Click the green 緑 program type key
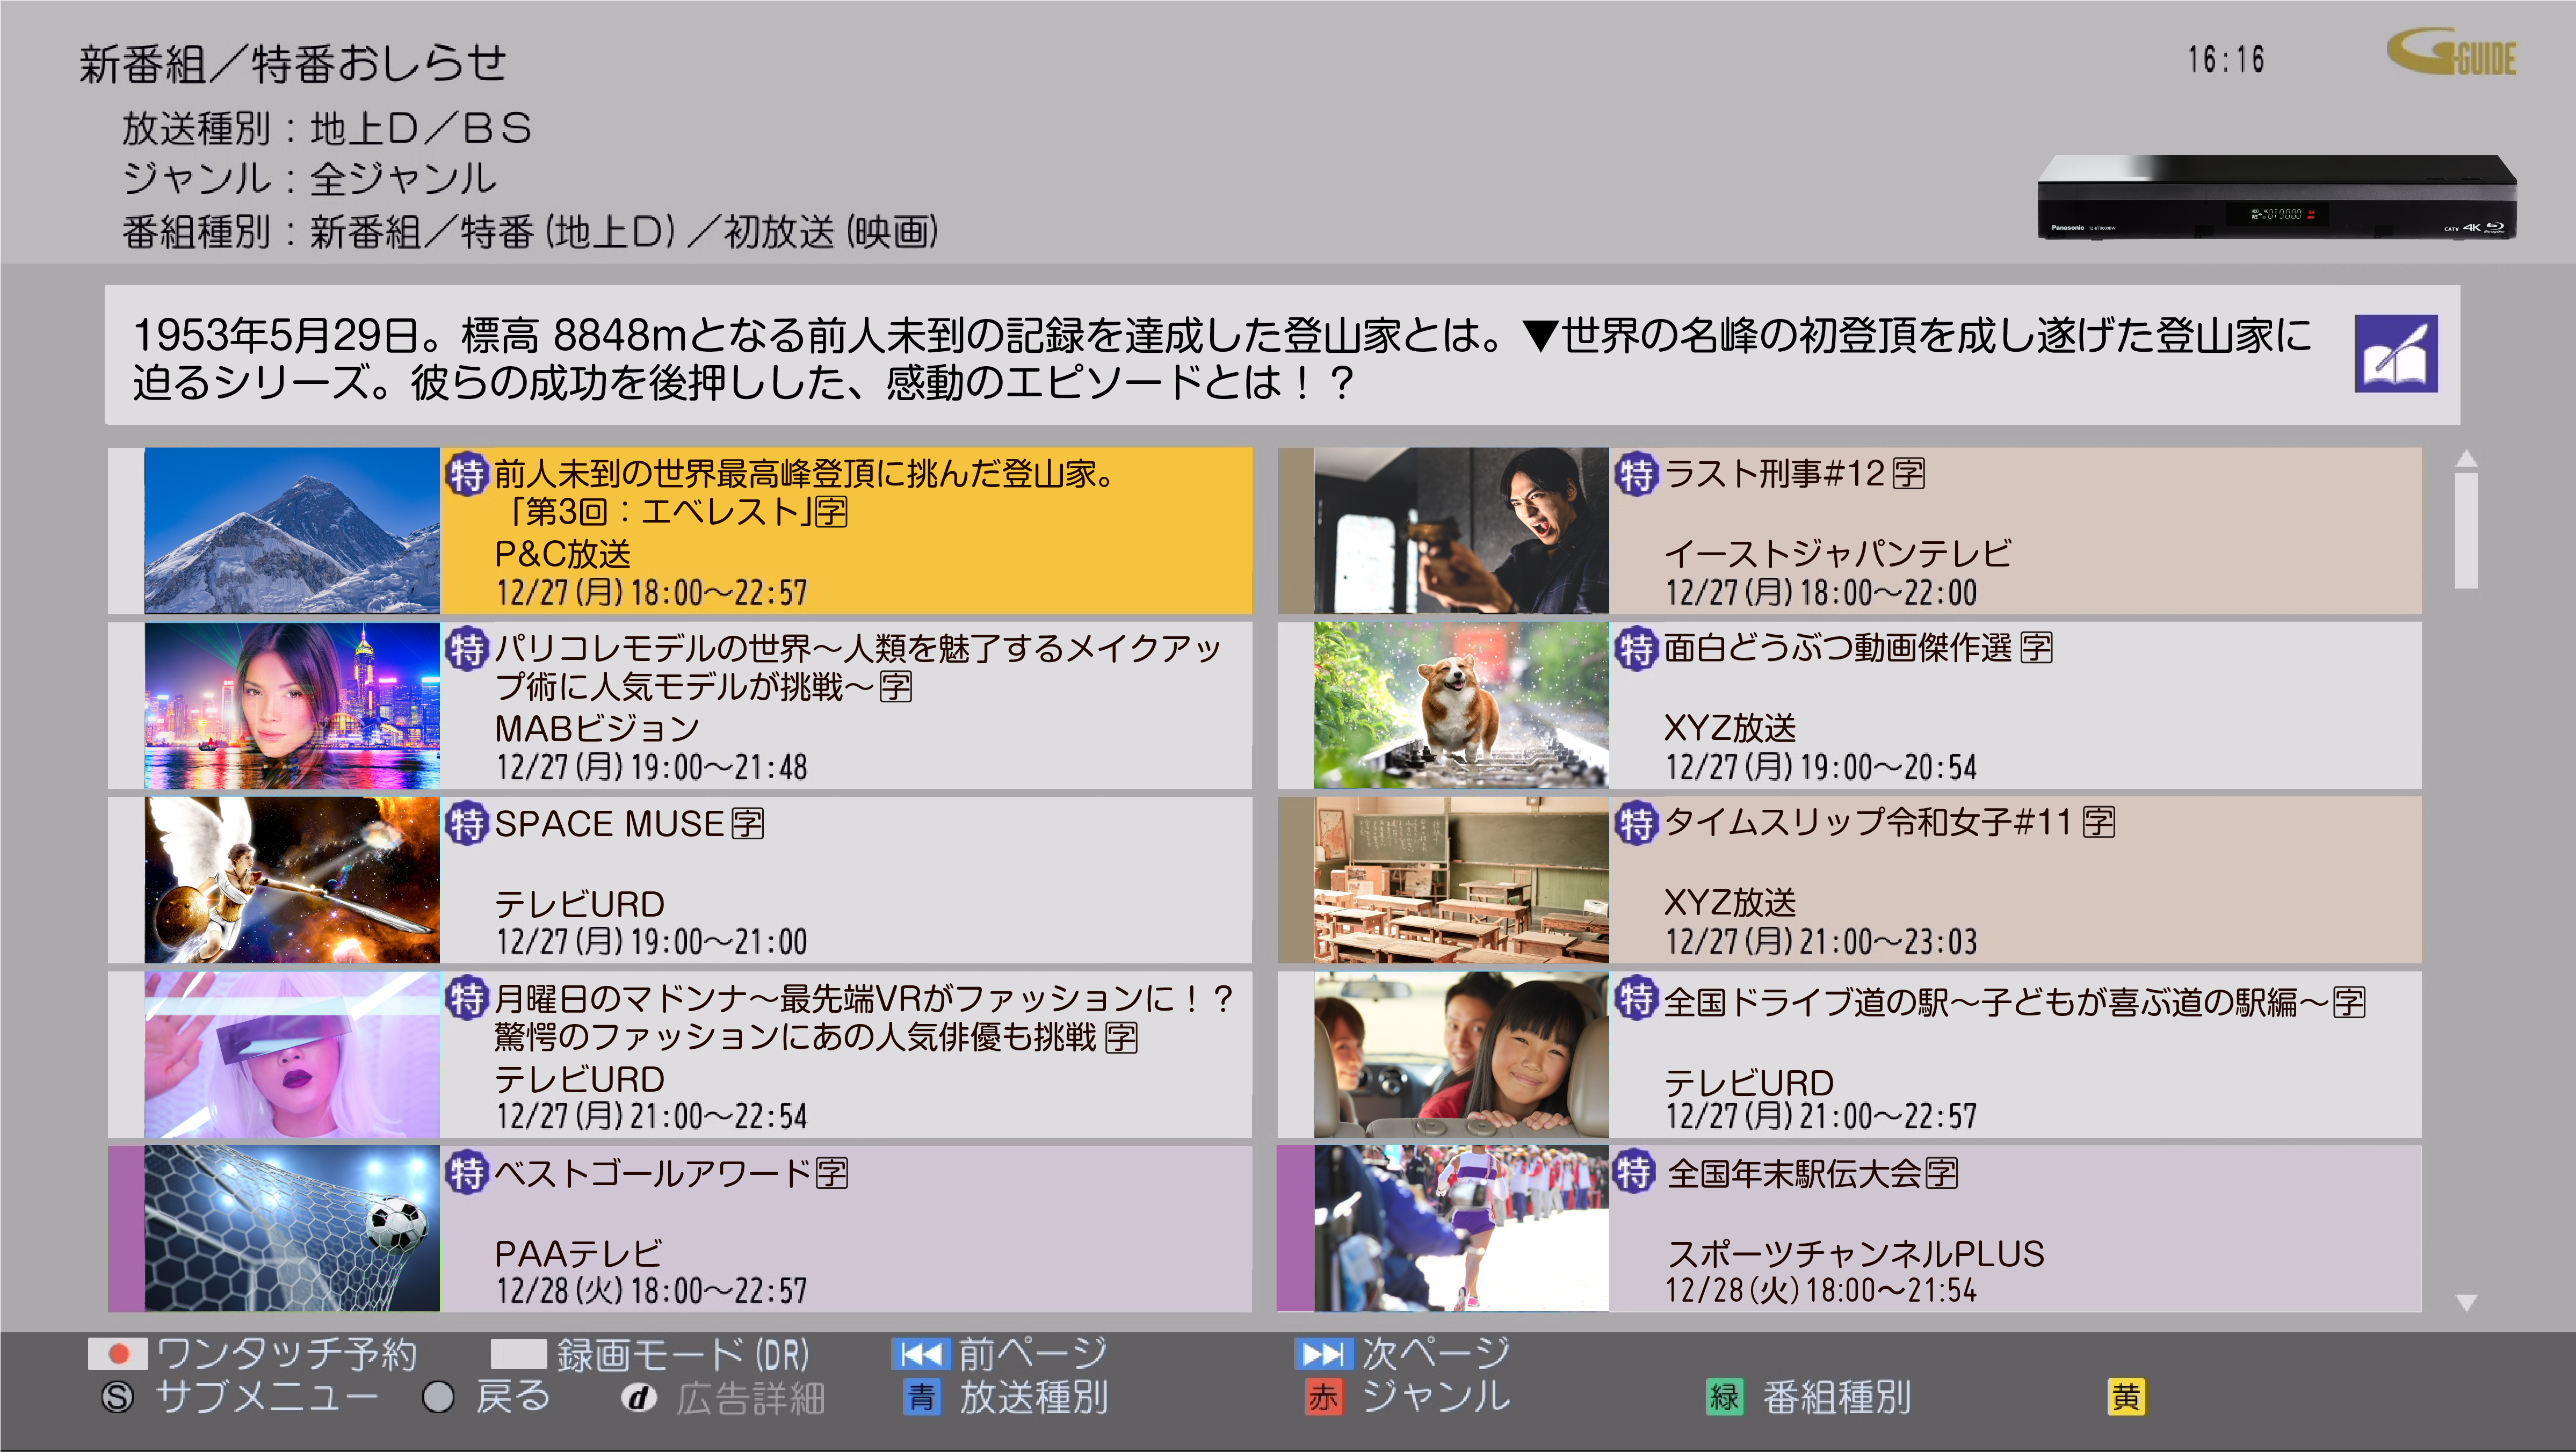The image size is (2576, 1452). tap(1724, 1397)
